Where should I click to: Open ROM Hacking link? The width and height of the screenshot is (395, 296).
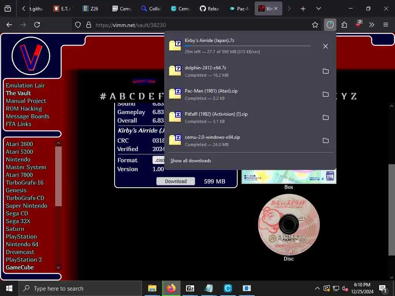point(24,108)
